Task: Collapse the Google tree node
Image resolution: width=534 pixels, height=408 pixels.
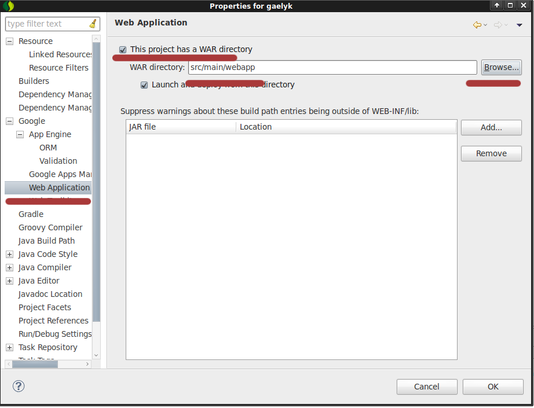Action: click(x=9, y=121)
